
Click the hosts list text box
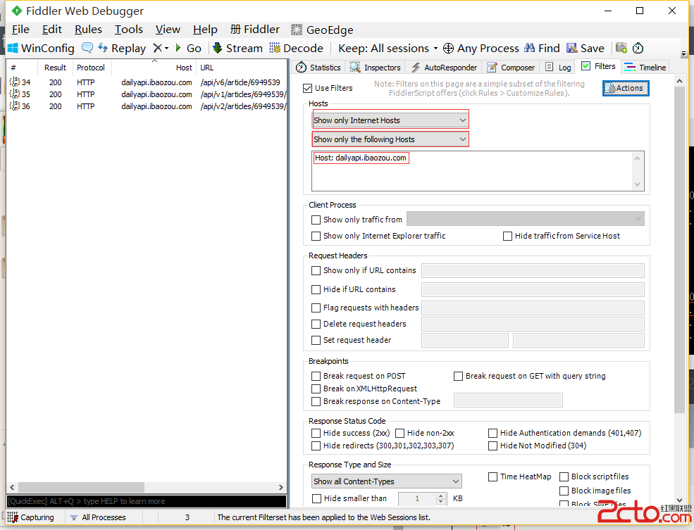pyautogui.click(x=478, y=171)
